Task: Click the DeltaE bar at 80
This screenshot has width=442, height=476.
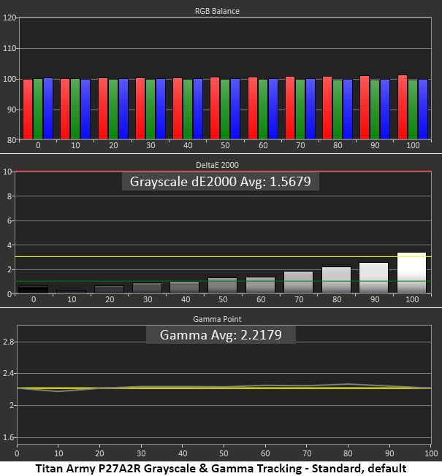Action: coord(336,280)
